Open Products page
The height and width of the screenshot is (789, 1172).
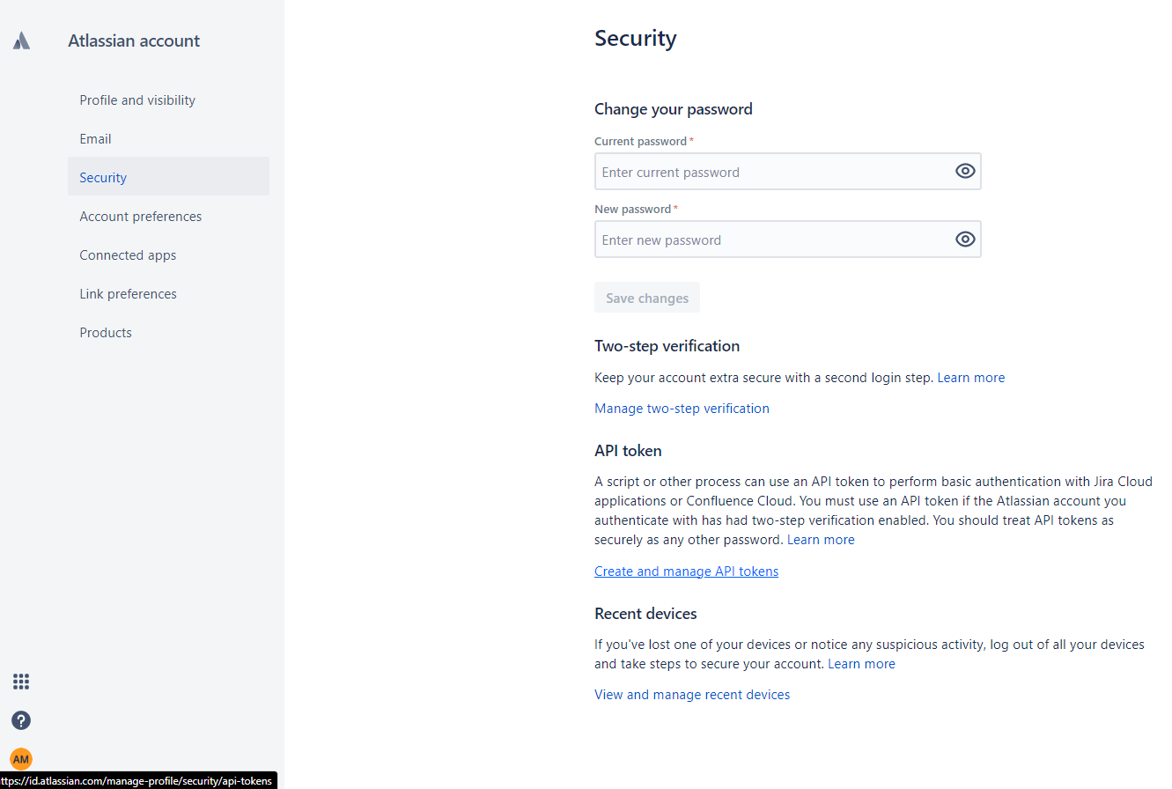coord(168,333)
